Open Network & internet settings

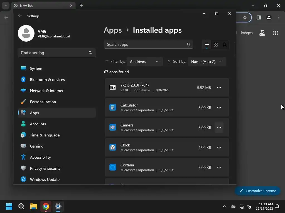pyautogui.click(x=56, y=91)
